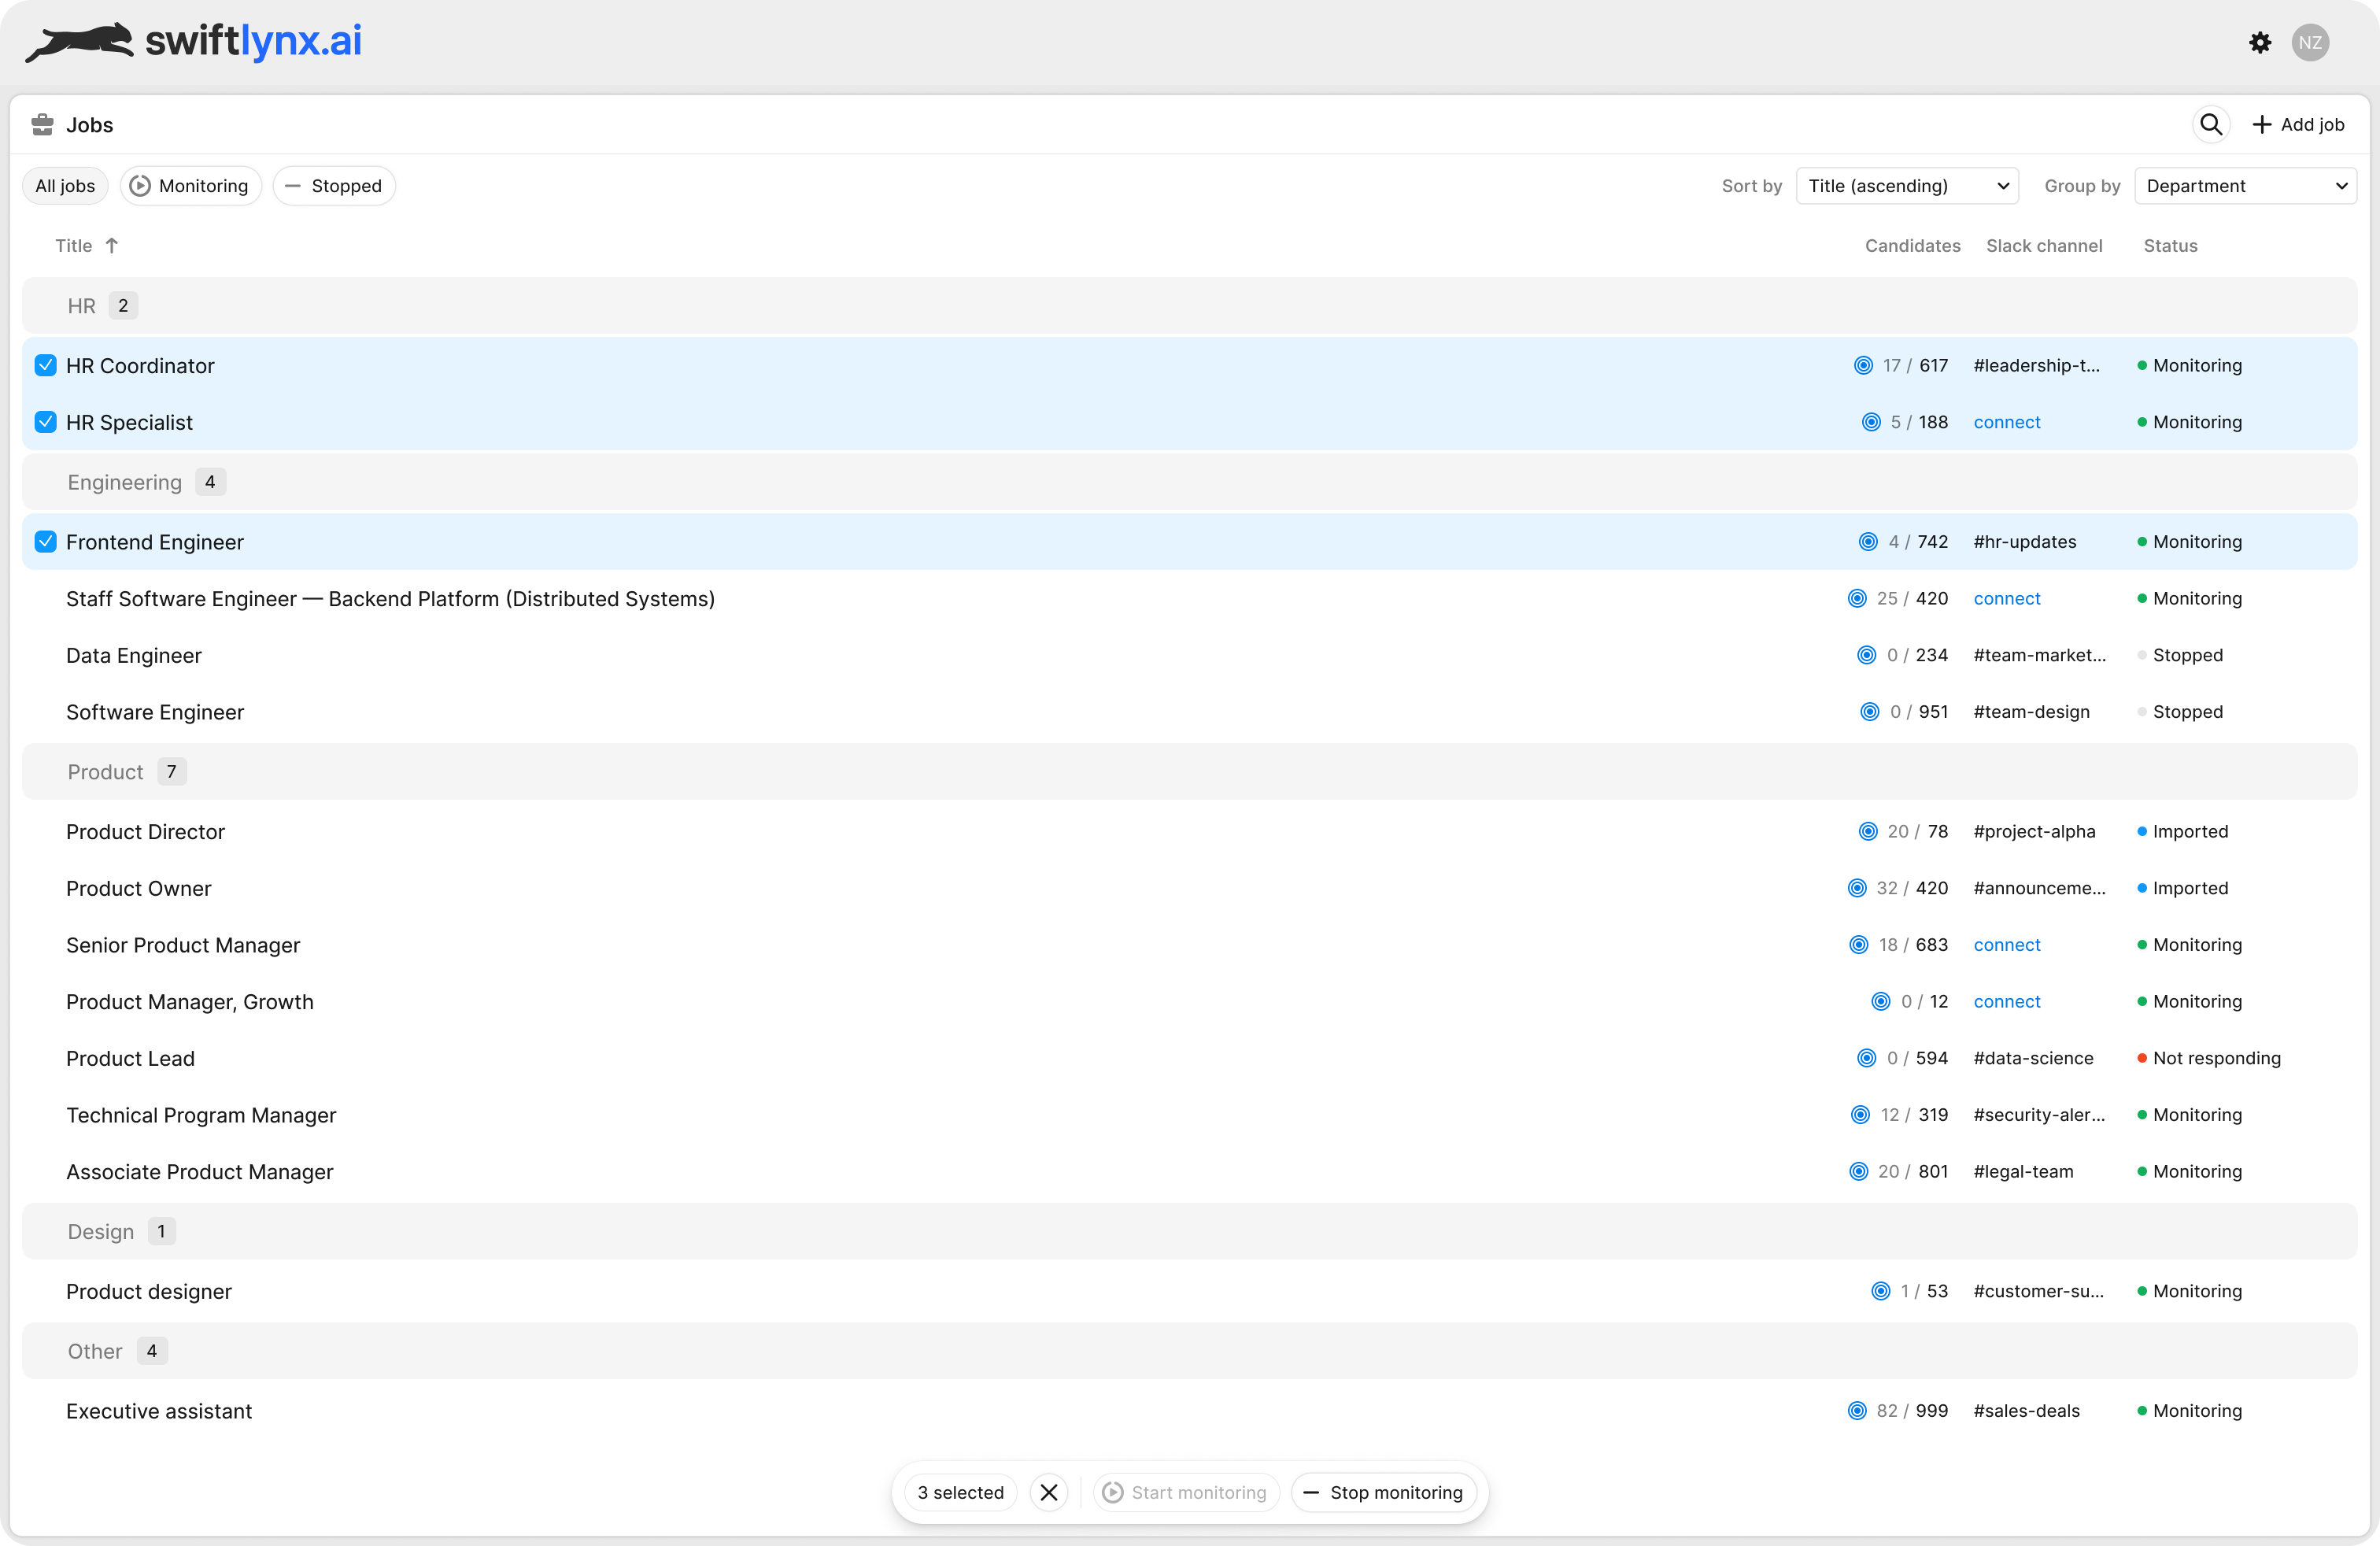Image resolution: width=2380 pixels, height=1546 pixels.
Task: Collapse the Engineering group header
Action: (125, 482)
